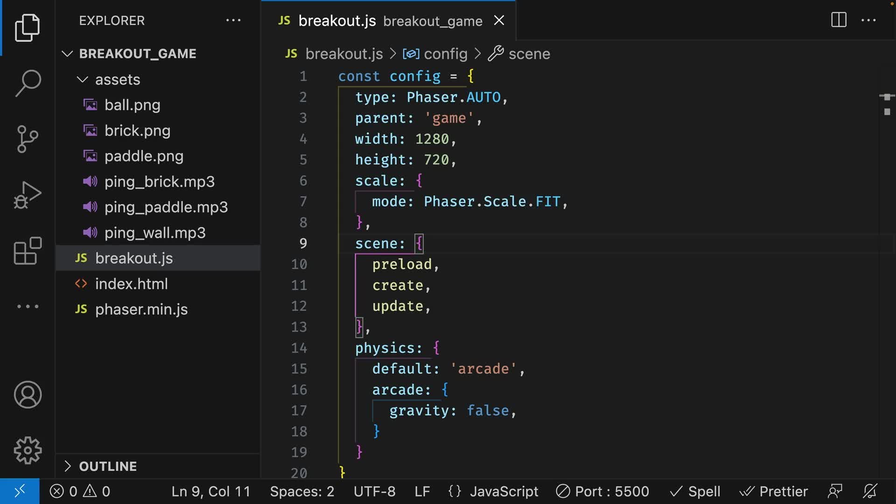Click config breadcrumb segment
The width and height of the screenshot is (896, 504).
pyautogui.click(x=445, y=54)
